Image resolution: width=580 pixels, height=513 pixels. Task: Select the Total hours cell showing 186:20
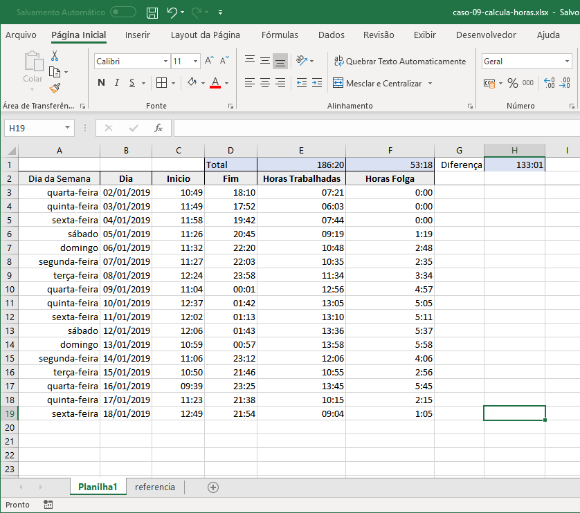point(301,165)
